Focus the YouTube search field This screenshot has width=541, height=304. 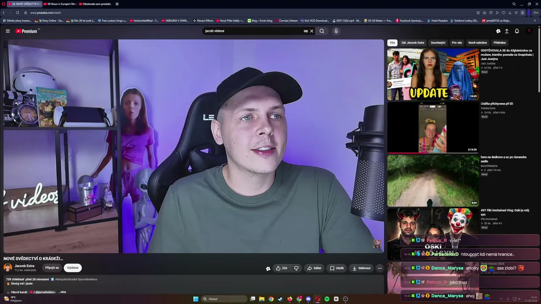253,31
